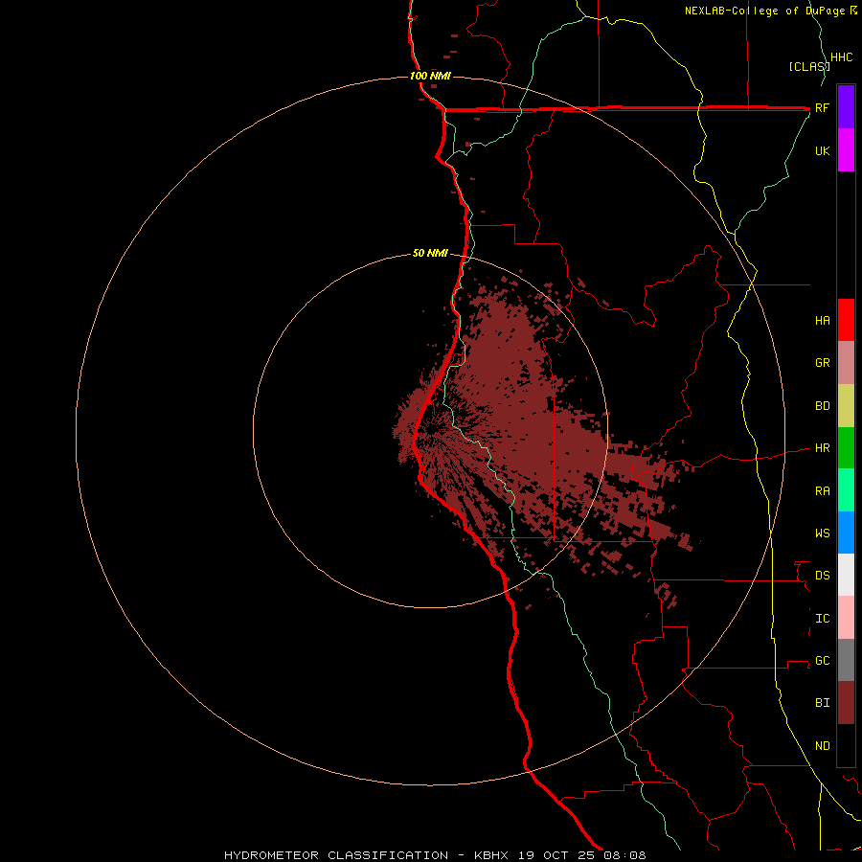Viewport: 862px width, 862px height.
Task: Click the RF legend label
Action: pyautogui.click(x=823, y=107)
